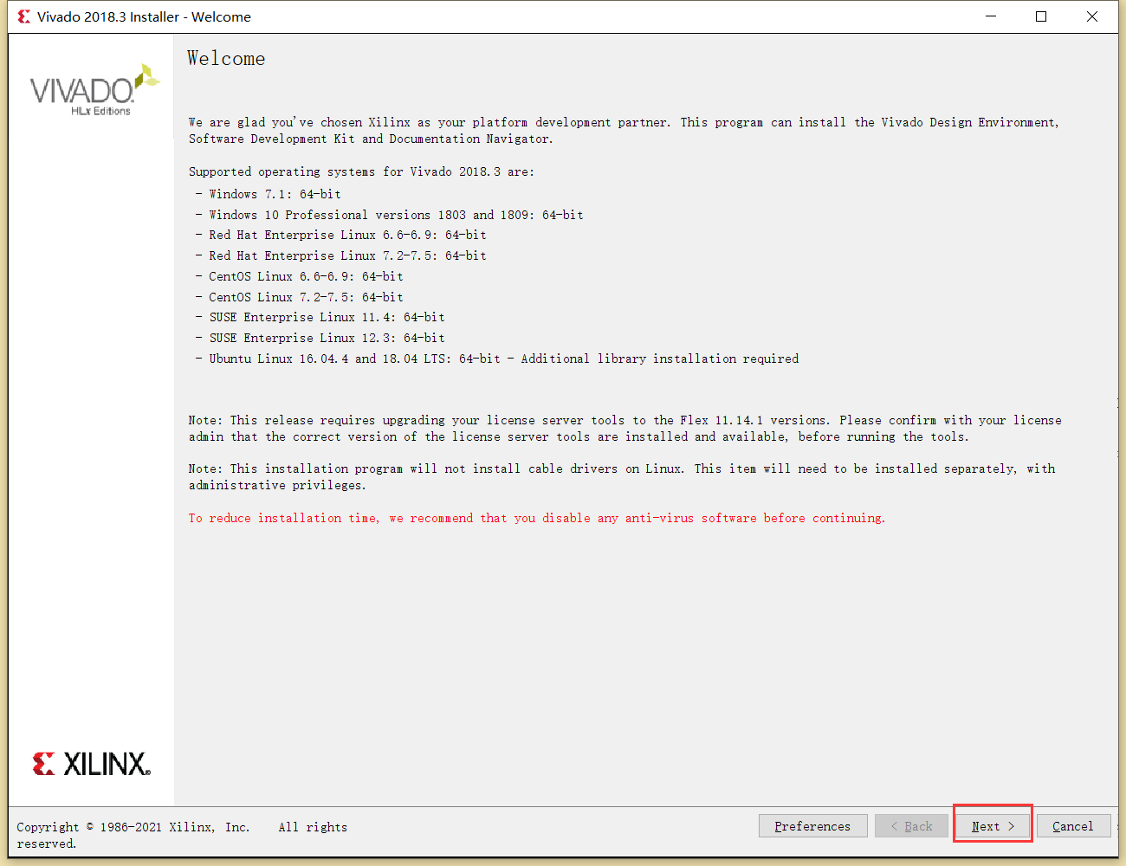Click the Vivado HLx Editions logo

95,90
